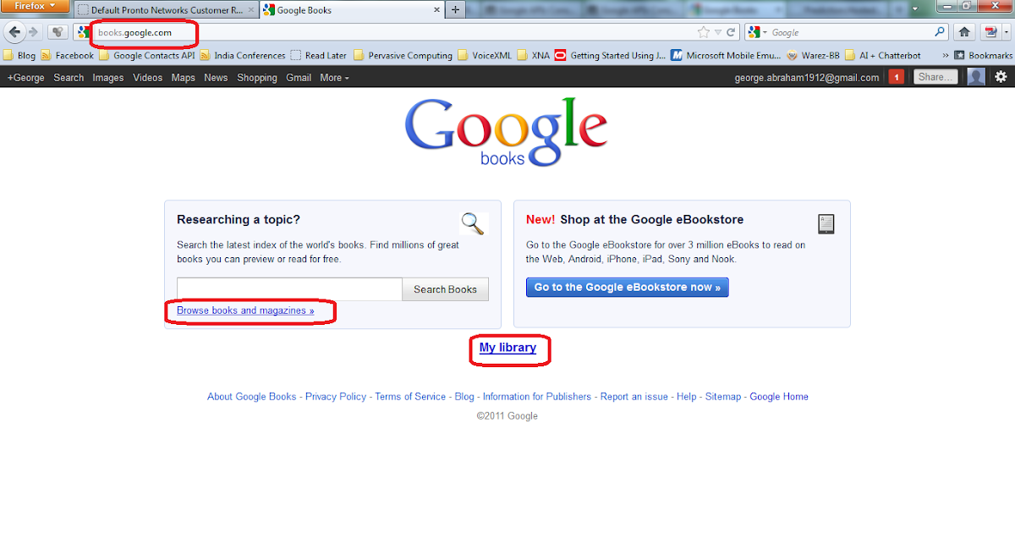Open Microsoft Mobile Emu... bookmark
Screen dimensions: 1015x533
727,55
